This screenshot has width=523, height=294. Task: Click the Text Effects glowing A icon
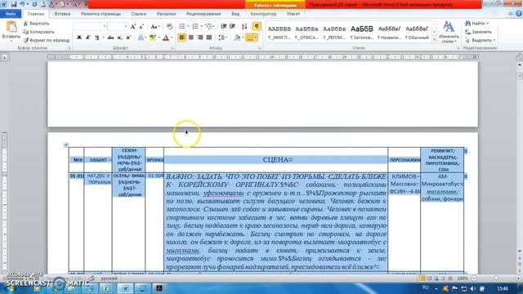pyautogui.click(x=141, y=38)
